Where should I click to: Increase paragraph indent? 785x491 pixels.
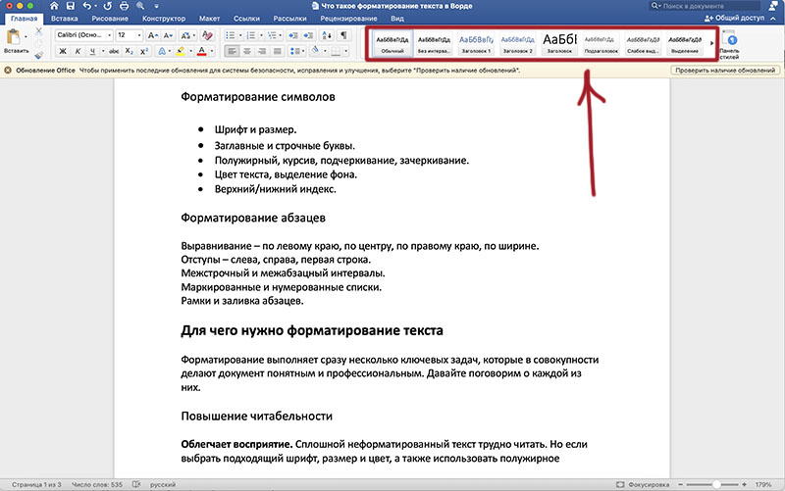(x=308, y=35)
